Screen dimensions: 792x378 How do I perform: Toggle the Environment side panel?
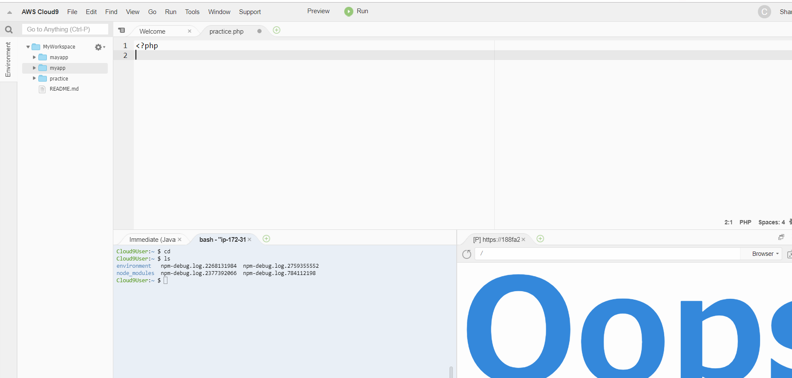coord(8,60)
